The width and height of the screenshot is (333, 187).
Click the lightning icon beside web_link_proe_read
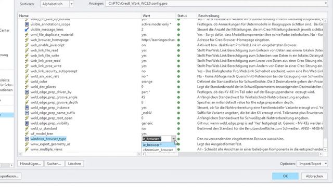pos(27,61)
